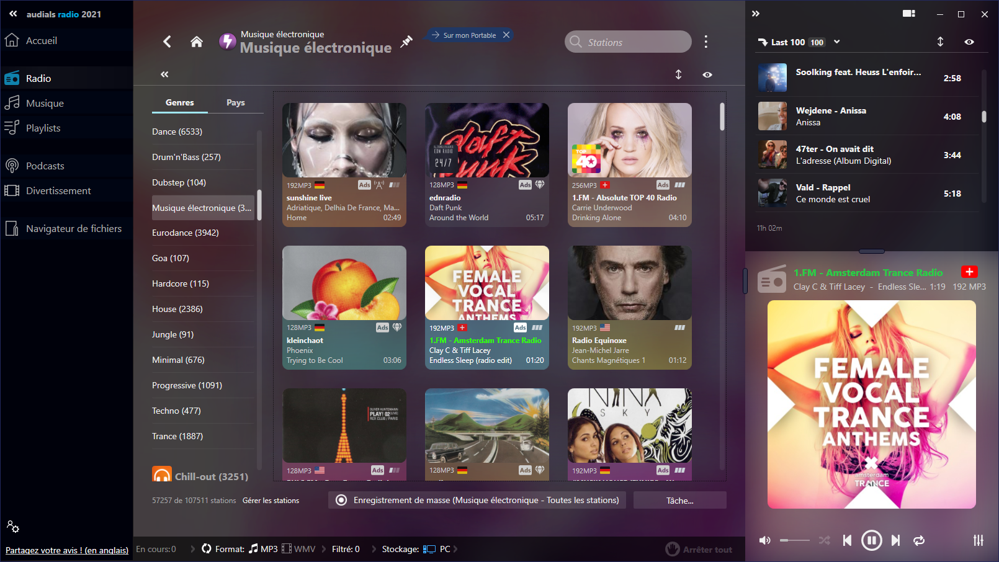Click the Gérer les stations link
The image size is (999, 562).
[x=271, y=500]
